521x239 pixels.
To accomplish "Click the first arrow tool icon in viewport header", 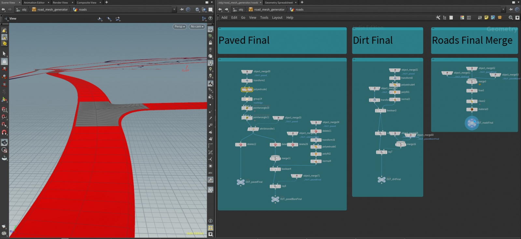I will point(100,19).
